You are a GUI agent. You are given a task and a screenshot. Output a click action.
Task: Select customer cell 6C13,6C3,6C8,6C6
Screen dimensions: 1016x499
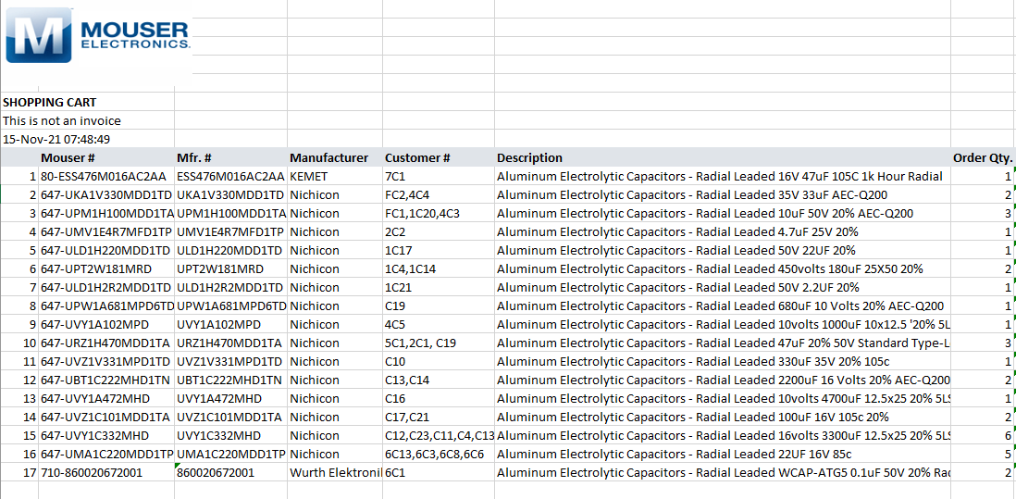tap(434, 455)
